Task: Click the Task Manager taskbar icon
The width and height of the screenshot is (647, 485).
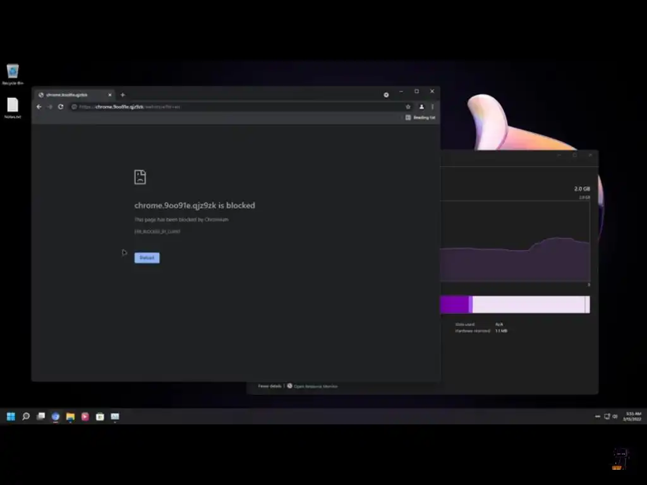Action: (115, 417)
